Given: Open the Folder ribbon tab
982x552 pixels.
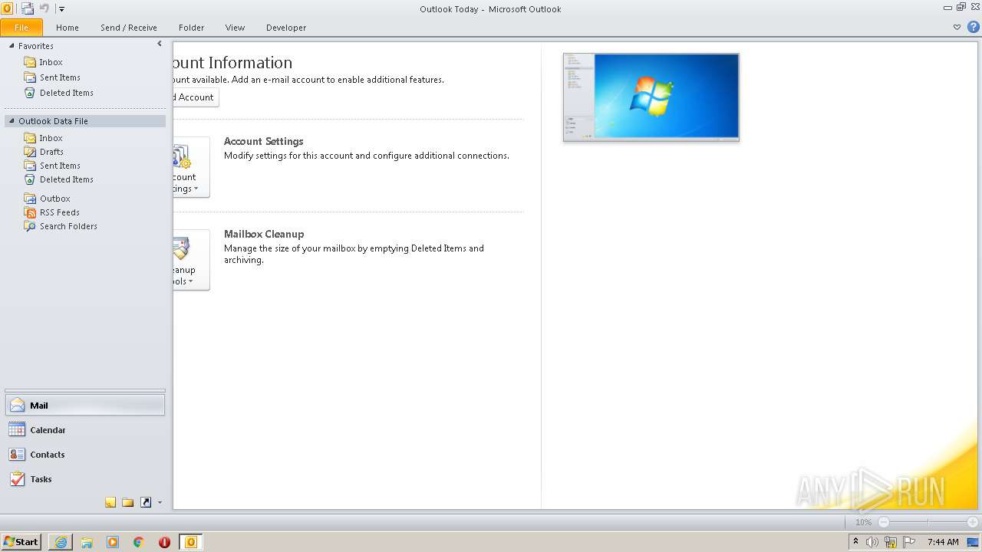Looking at the screenshot, I should click(x=192, y=28).
